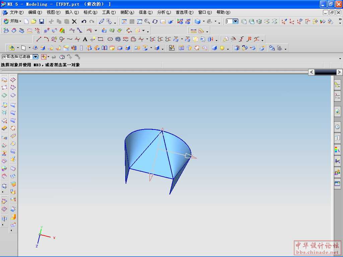343x257 pixels.
Task: Click the Rotate view icon
Action: tap(155, 21)
